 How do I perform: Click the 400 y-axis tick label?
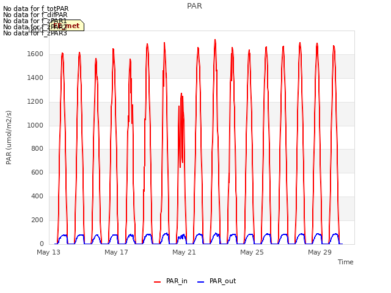pyautogui.click(x=37, y=197)
